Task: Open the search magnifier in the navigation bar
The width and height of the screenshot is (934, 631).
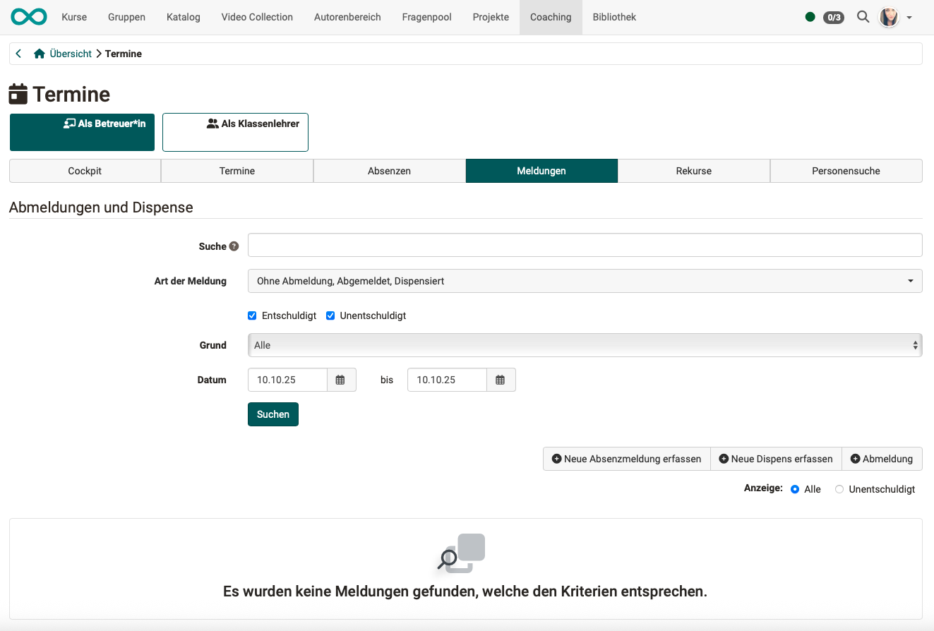Action: coord(863,17)
